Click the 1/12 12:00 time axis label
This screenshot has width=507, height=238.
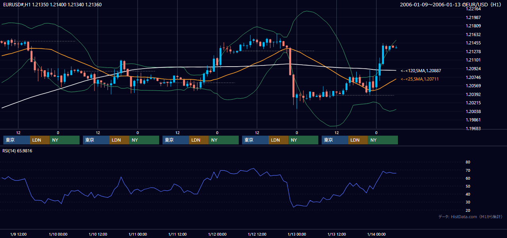pyautogui.click(x=257, y=234)
